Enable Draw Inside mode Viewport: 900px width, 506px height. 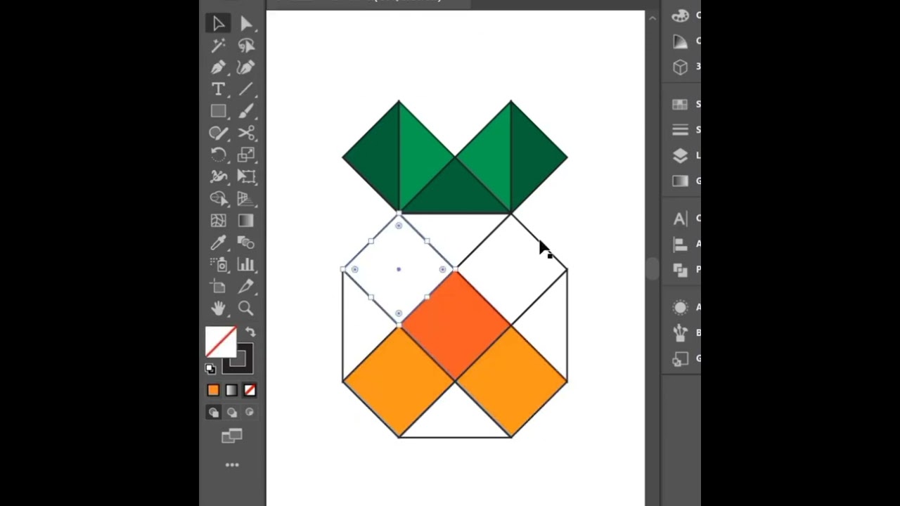pos(250,413)
